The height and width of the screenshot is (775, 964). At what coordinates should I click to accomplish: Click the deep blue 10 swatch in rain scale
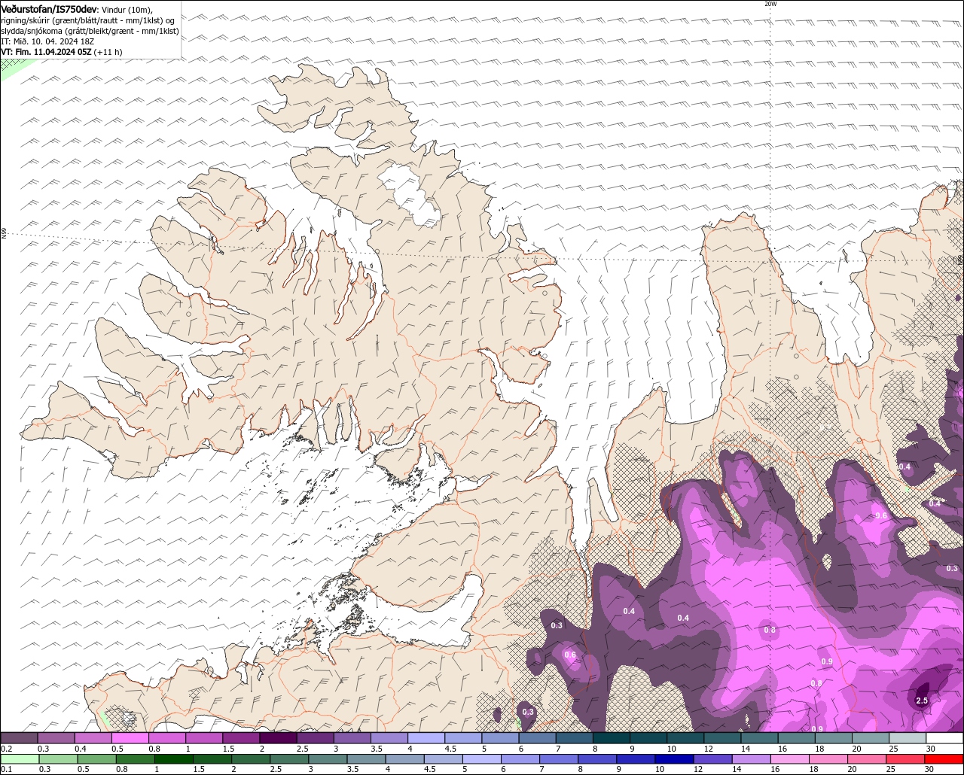pos(675,759)
